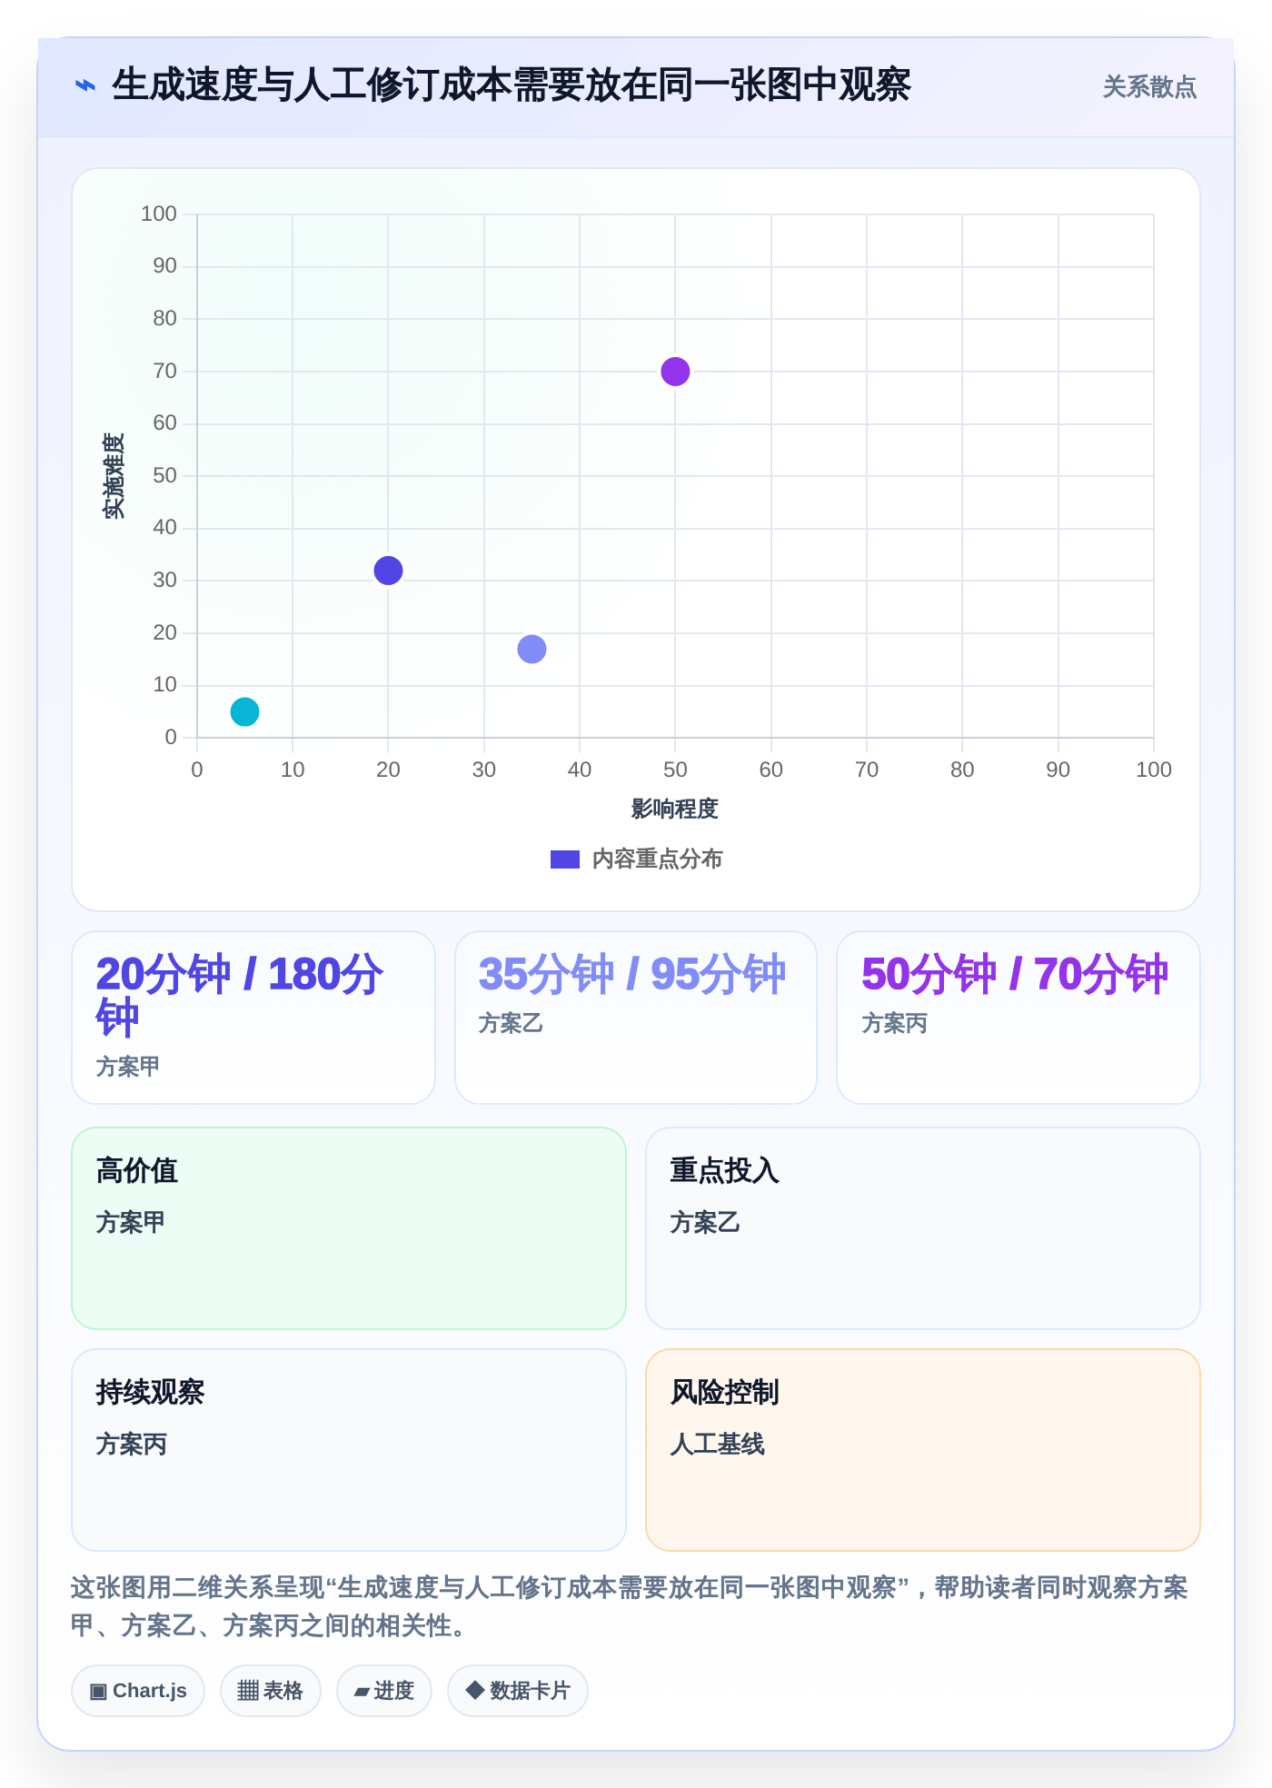This screenshot has width=1272, height=1788.
Task: Click the square icon in Chart.js chip
Action: 98,1691
